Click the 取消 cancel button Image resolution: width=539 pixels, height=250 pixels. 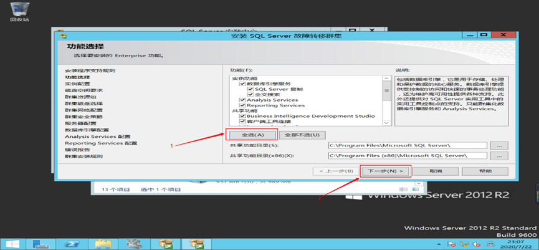(x=435, y=171)
